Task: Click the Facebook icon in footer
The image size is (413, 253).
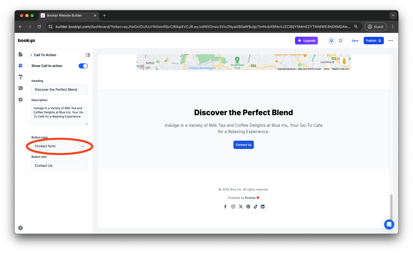Action: [x=225, y=207]
